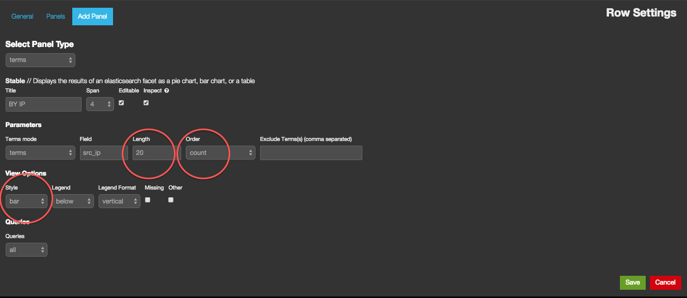Viewport: 687px width, 298px height.
Task: Expand the Terms mode dropdown
Action: (40, 153)
